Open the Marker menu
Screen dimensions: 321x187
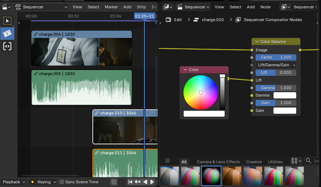point(111,7)
